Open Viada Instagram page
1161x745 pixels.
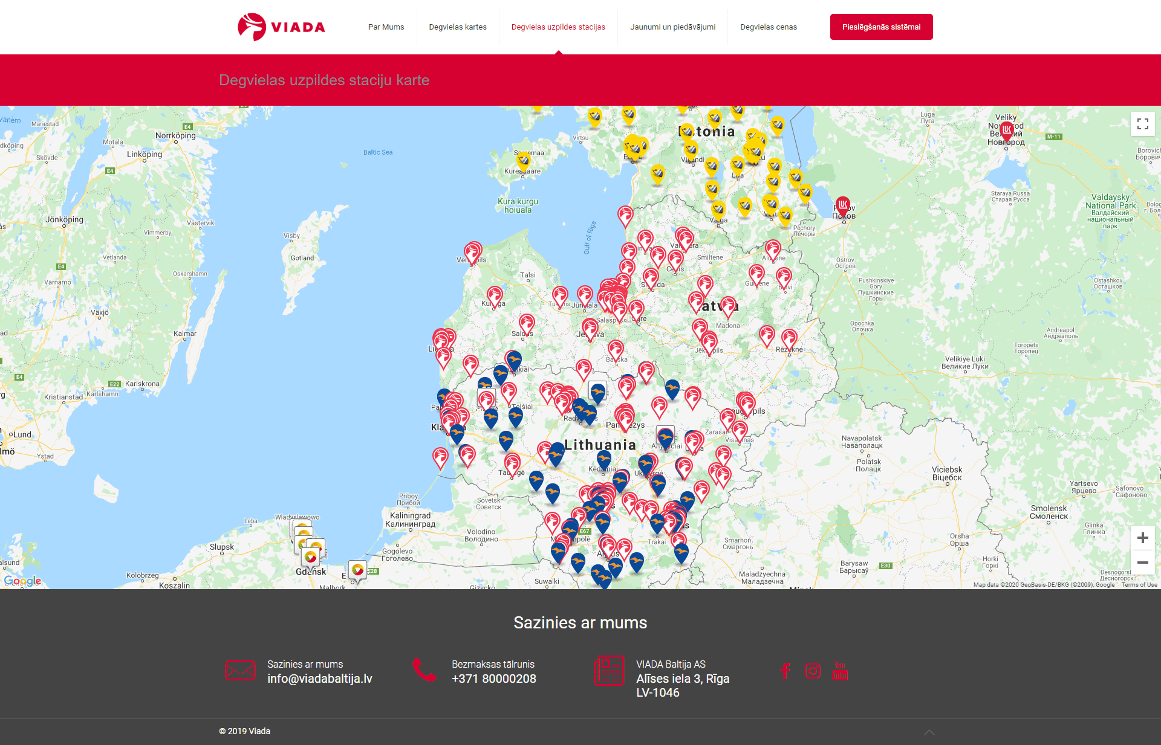813,671
